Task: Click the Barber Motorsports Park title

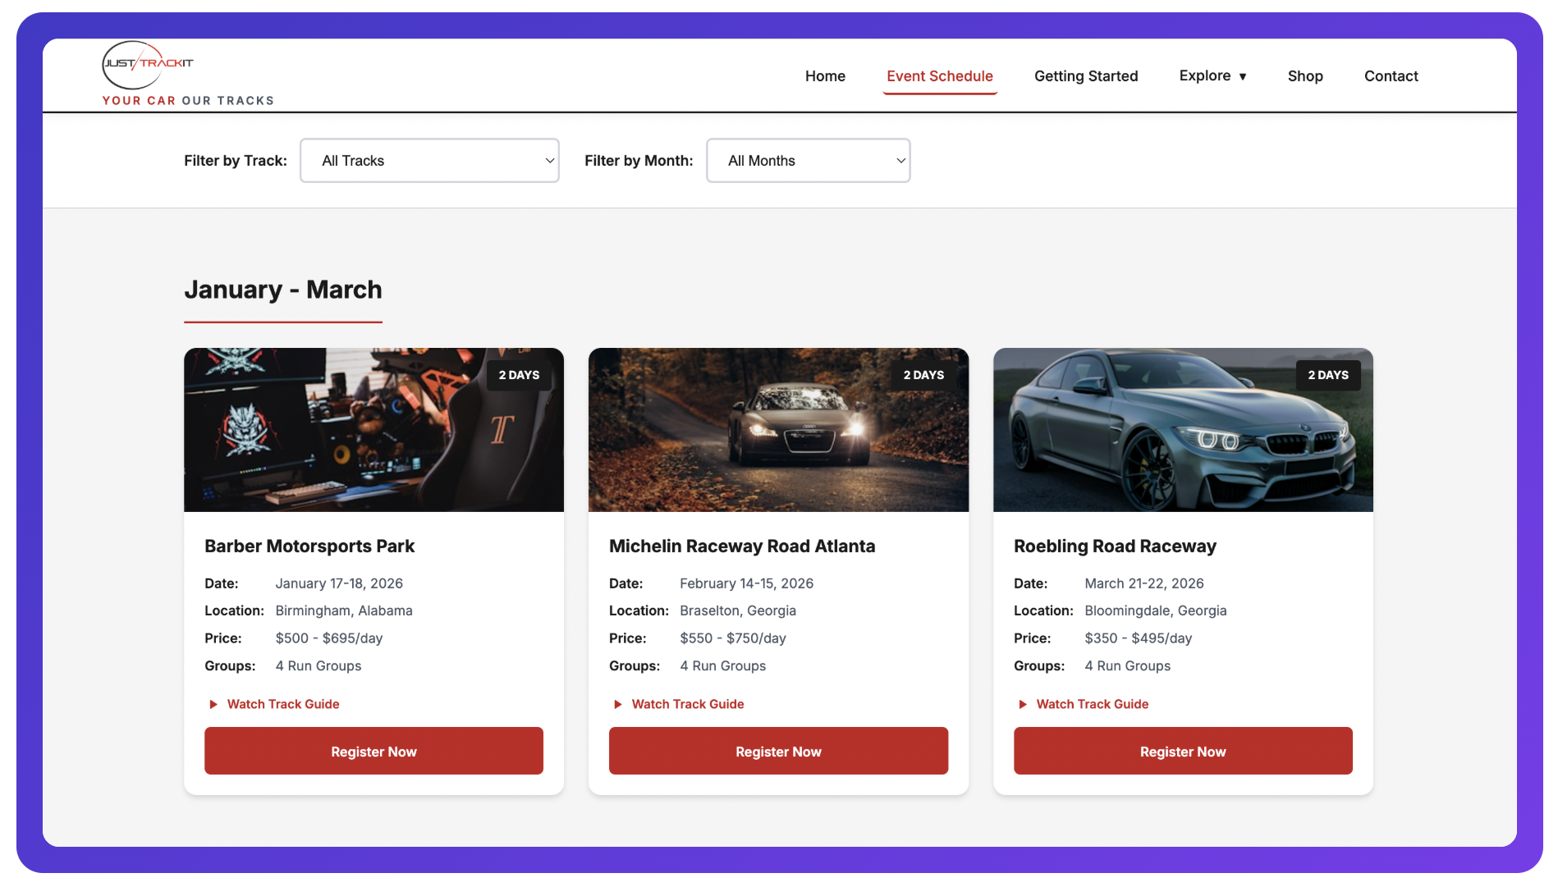Action: pos(309,546)
